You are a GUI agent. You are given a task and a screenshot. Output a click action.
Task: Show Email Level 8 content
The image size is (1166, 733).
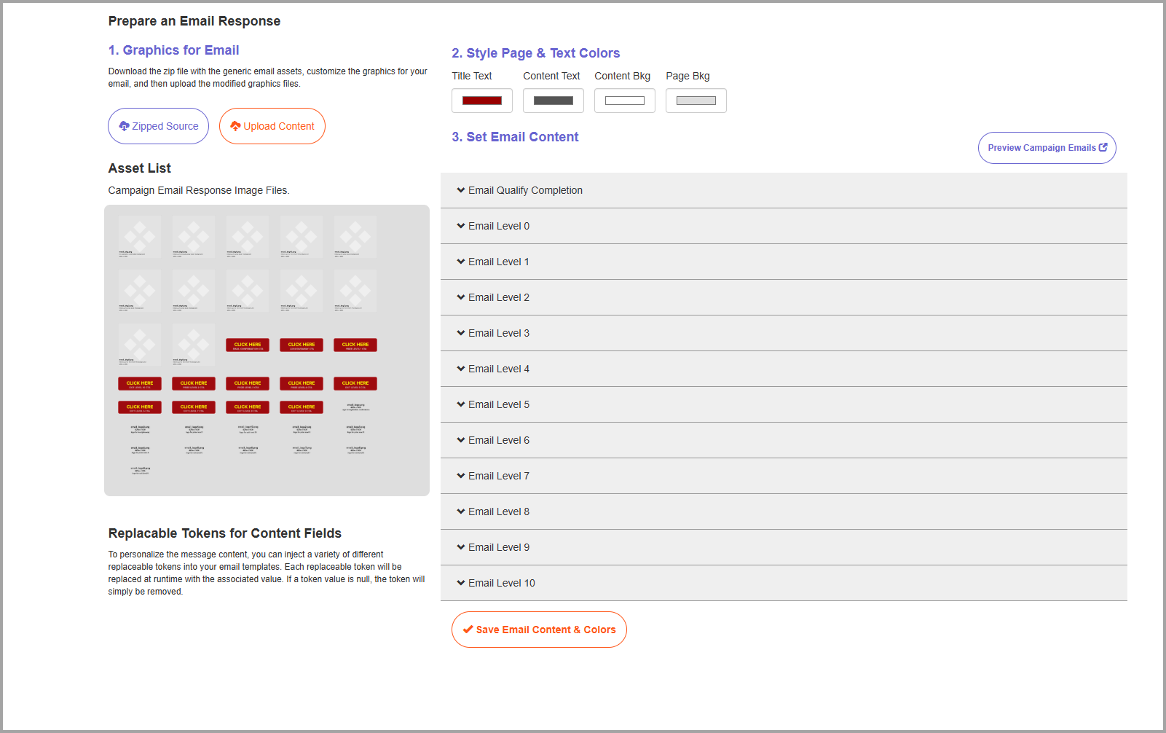784,511
